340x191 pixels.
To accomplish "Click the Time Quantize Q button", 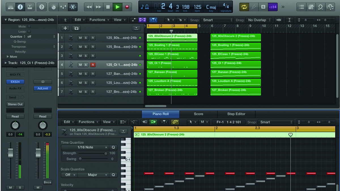I will click(113, 147).
